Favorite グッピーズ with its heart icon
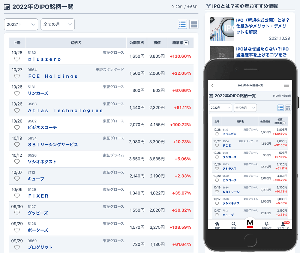The height and width of the screenshot is (253, 300). click(x=17, y=213)
